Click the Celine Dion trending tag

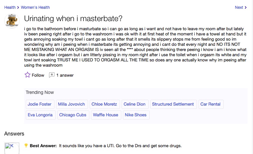point(135,104)
